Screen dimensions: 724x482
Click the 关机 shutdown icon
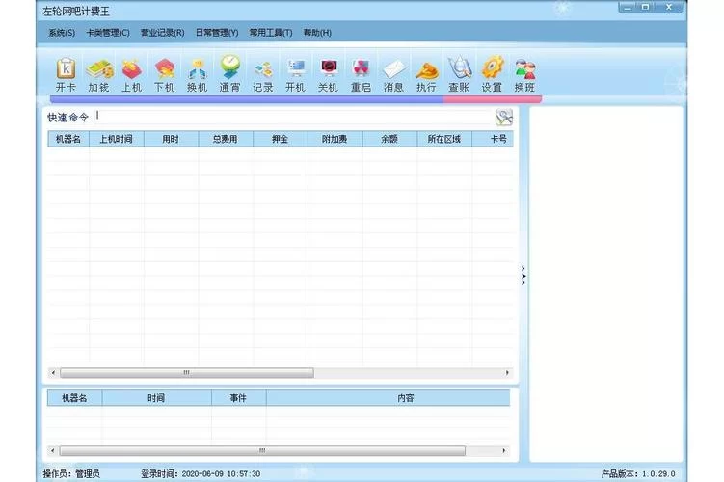(x=328, y=74)
